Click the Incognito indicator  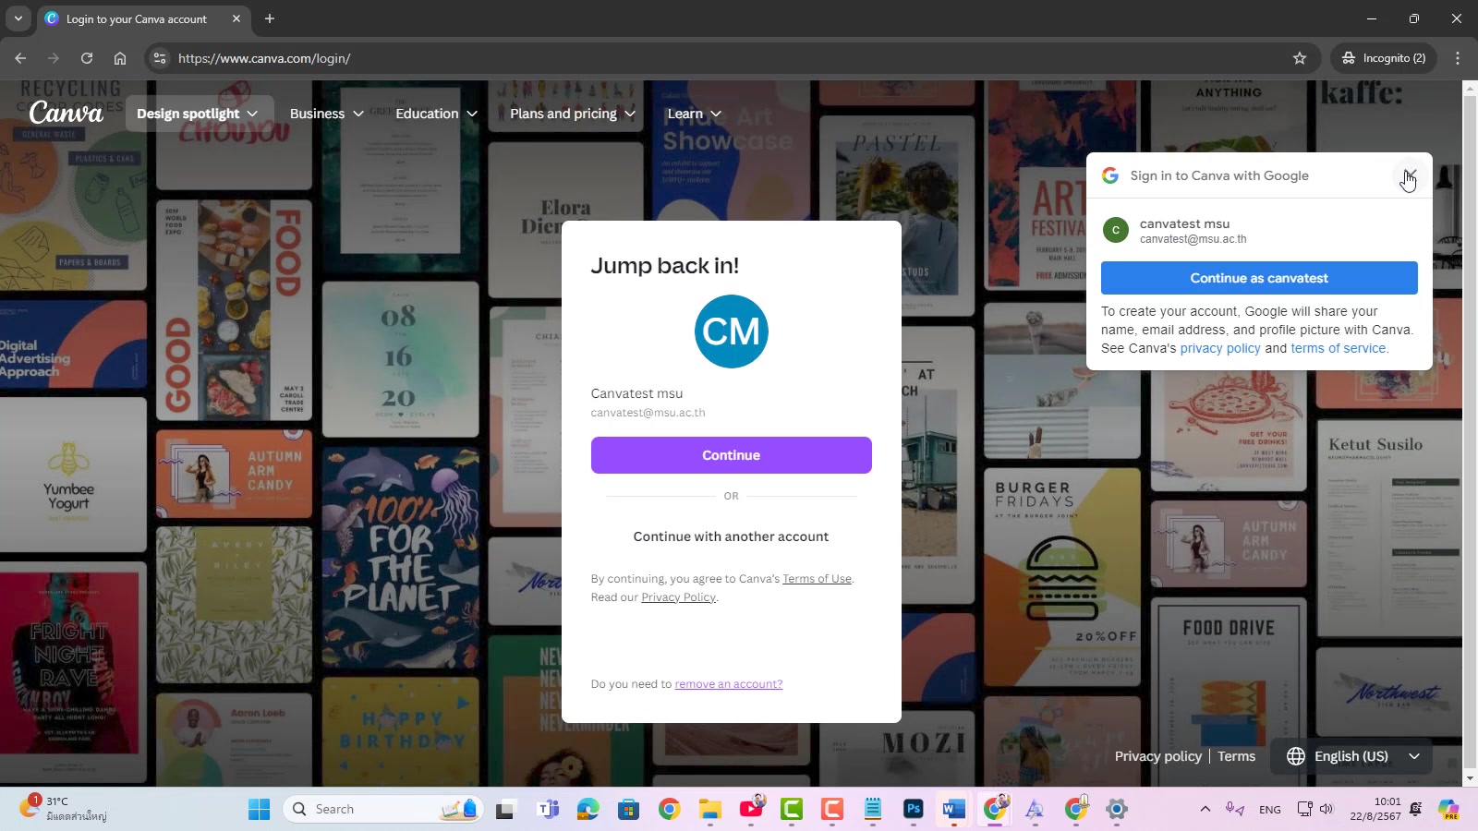click(1384, 58)
